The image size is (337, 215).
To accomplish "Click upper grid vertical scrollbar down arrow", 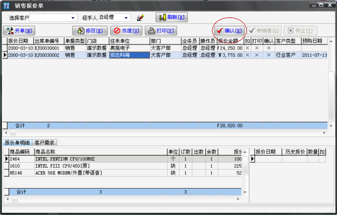I will (x=331, y=126).
